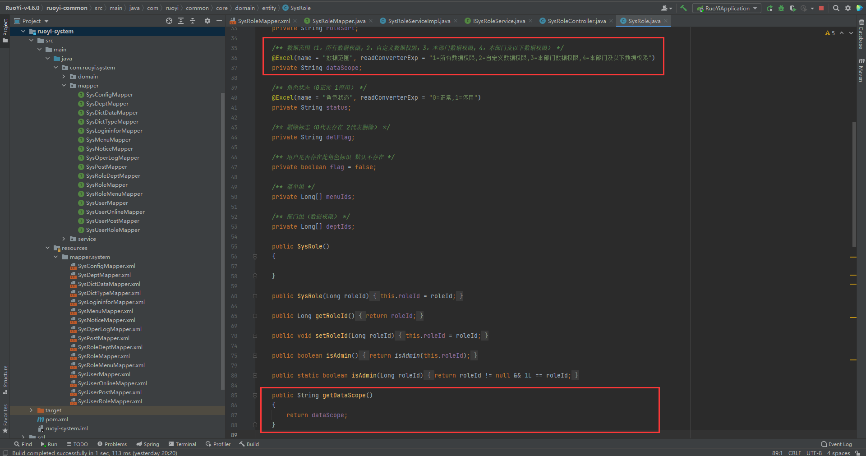
Task: Click the warnings count indicator showing 5
Action: coord(830,33)
